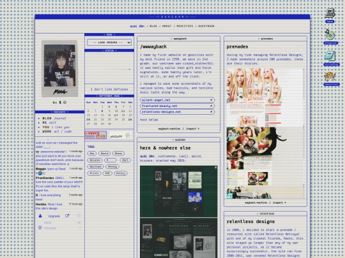Open the relentless-designs.net link
The image size is (345, 258).
[178, 112]
